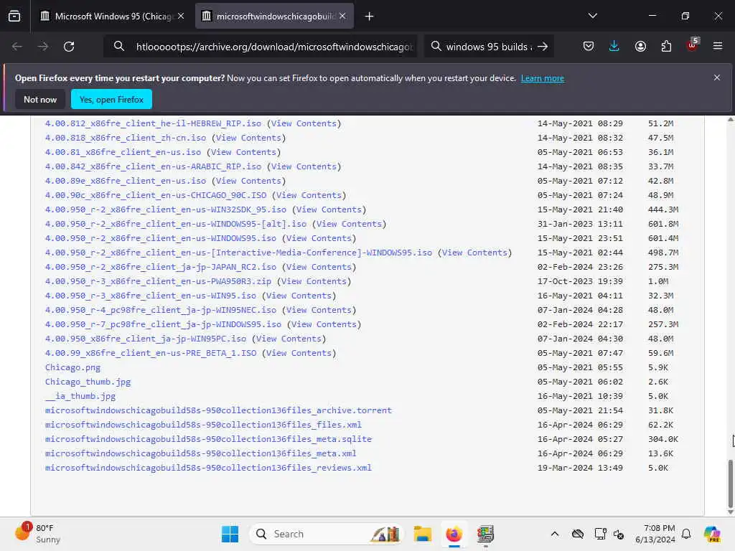Click scrollbar up arrow
735x551 pixels.
click(x=730, y=120)
